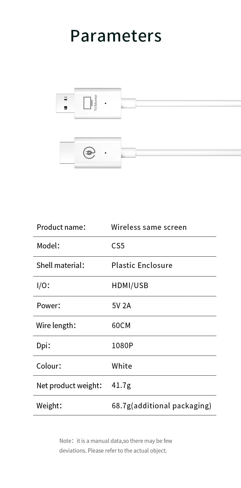The height and width of the screenshot is (488, 241).
Task: Click the USB plug metal tip
Action: click(65, 103)
